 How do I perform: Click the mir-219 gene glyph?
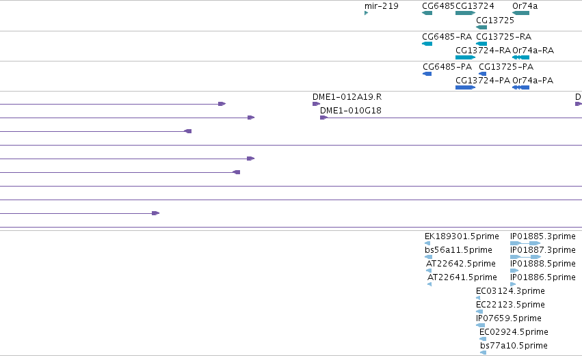point(367,13)
